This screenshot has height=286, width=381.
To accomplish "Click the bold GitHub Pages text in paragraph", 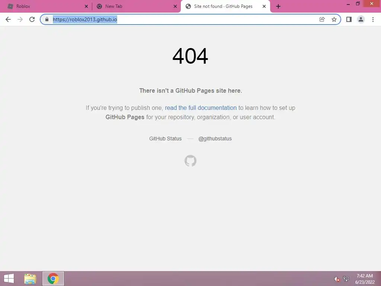I will (125, 117).
